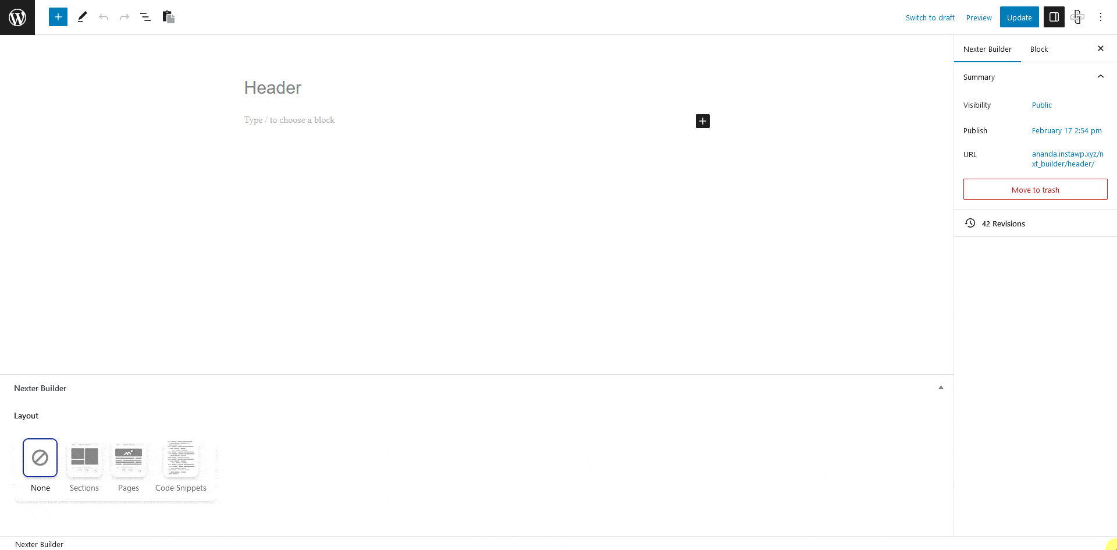Click the WordPress logo icon
Image resolution: width=1117 pixels, height=550 pixels.
coord(17,17)
